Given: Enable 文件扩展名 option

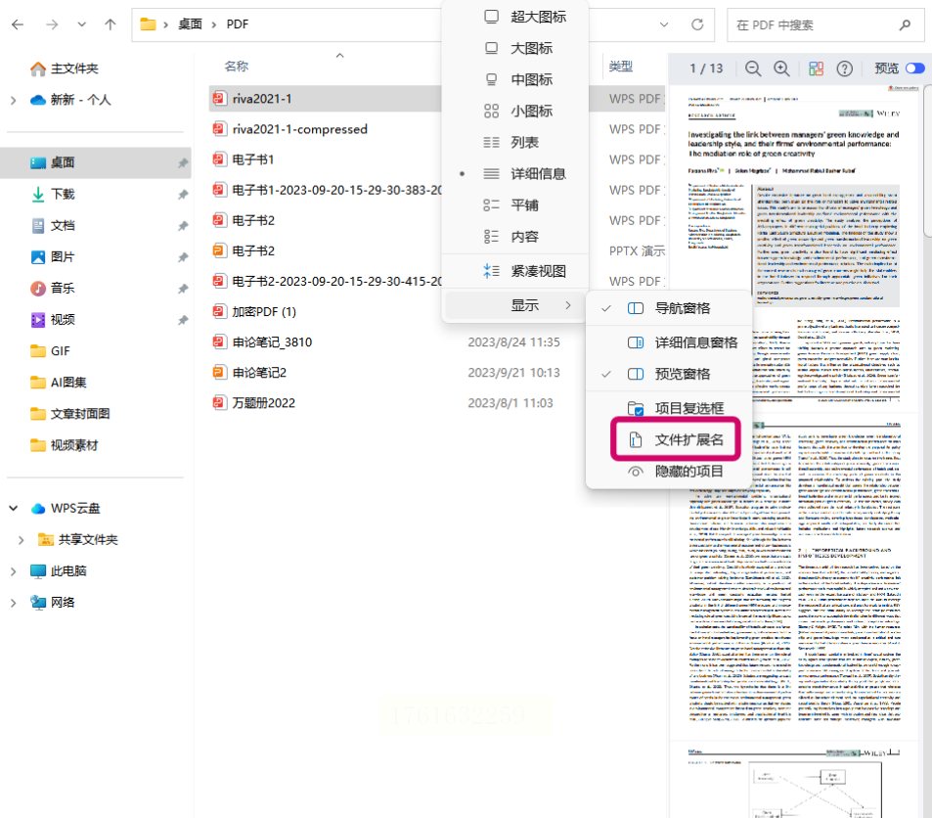Looking at the screenshot, I should click(x=675, y=439).
